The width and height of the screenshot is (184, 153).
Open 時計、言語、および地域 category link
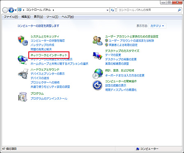coord(120,70)
